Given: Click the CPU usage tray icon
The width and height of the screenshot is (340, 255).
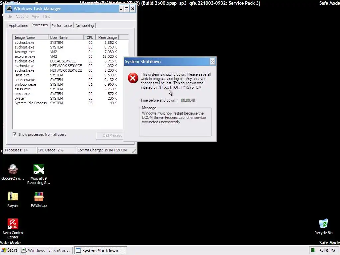Looking at the screenshot, I should point(312,250).
